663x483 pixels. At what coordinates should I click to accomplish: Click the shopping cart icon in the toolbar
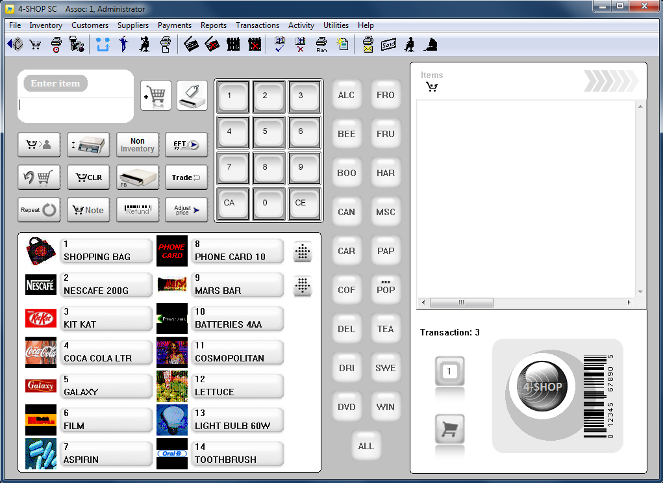click(36, 44)
